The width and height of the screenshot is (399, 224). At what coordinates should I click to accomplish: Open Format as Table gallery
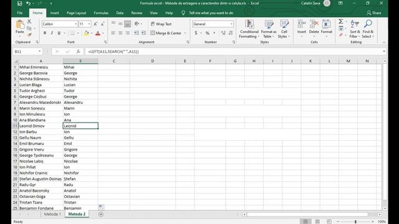[269, 29]
